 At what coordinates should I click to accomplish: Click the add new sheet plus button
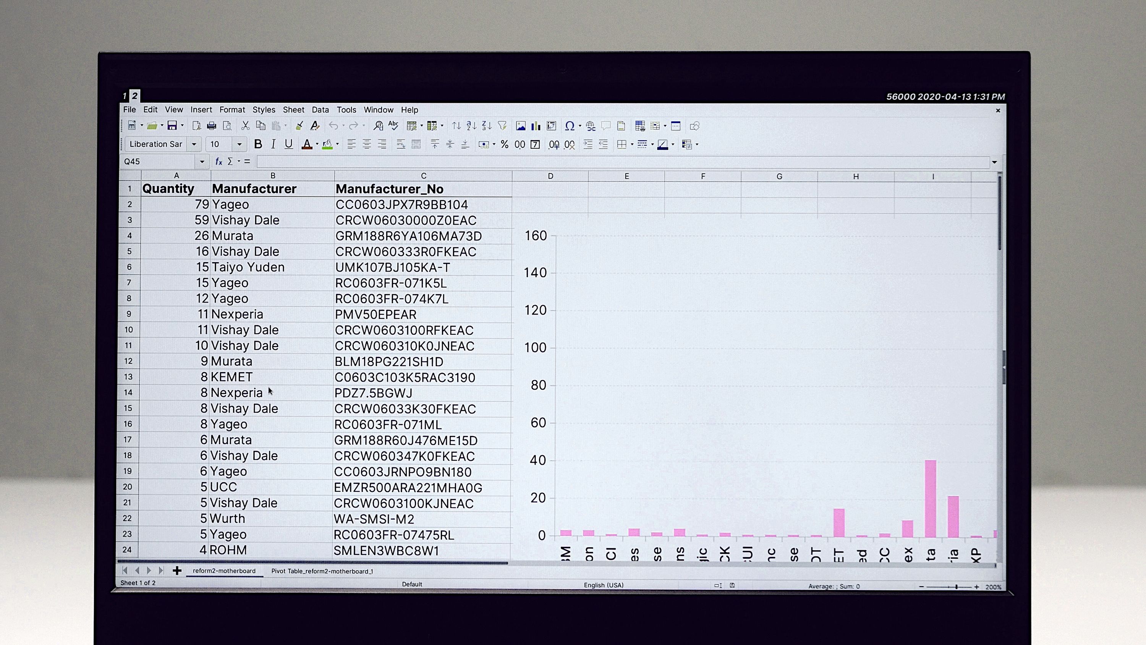(177, 570)
